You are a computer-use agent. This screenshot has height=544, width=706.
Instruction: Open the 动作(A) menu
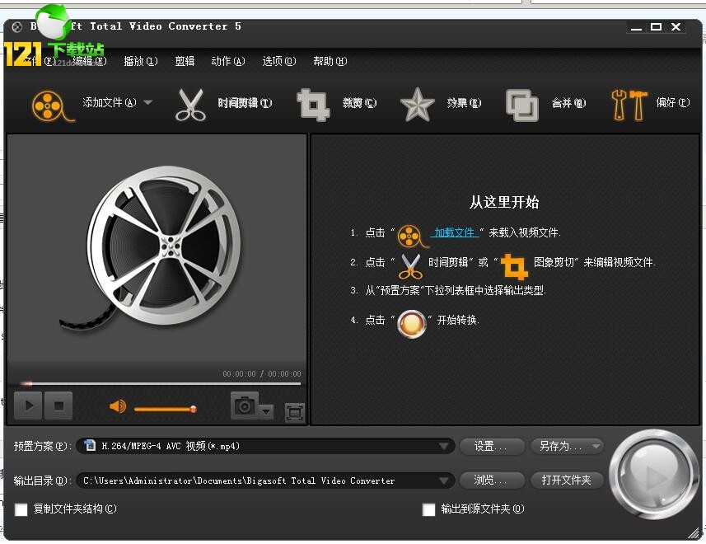point(228,61)
